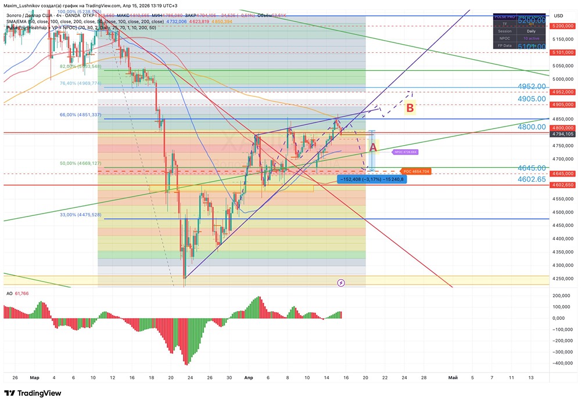Click the red 4 645,000 price axis label

coord(563,174)
